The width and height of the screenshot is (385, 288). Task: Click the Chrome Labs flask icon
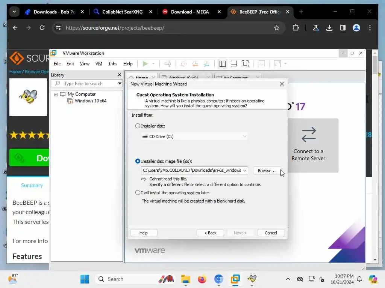click(x=316, y=28)
